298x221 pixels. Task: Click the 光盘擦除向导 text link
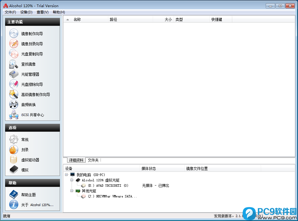click(x=32, y=84)
